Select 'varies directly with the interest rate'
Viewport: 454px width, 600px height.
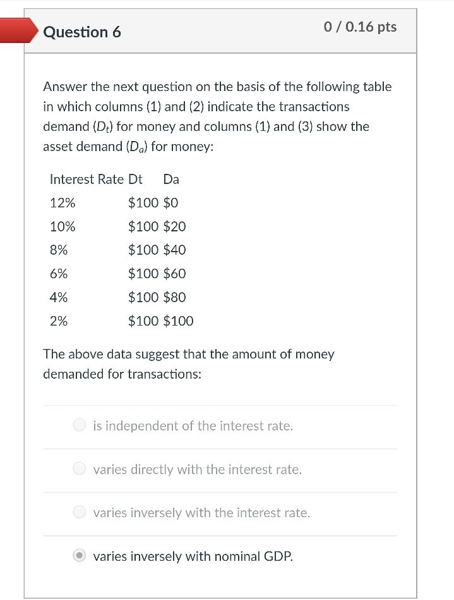point(79,468)
